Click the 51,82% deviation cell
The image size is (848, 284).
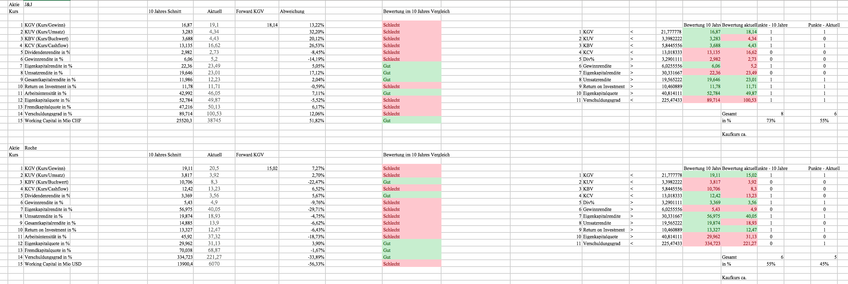coord(317,120)
